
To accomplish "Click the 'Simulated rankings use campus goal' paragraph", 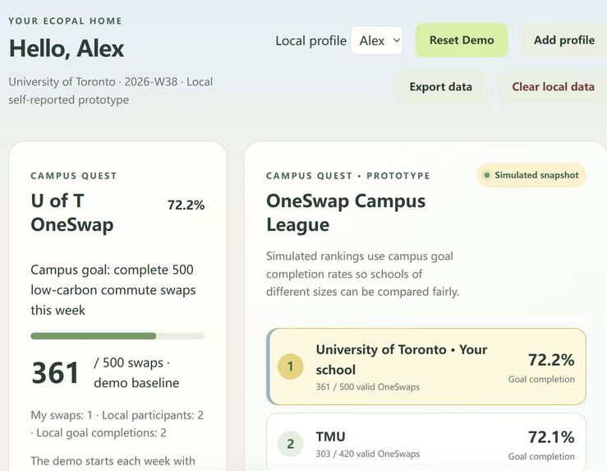I will pyautogui.click(x=362, y=274).
